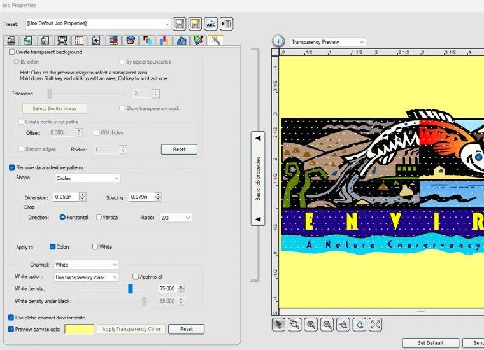Click the Spacing input field 0.079in
This screenshot has height=350, width=484.
(141, 197)
